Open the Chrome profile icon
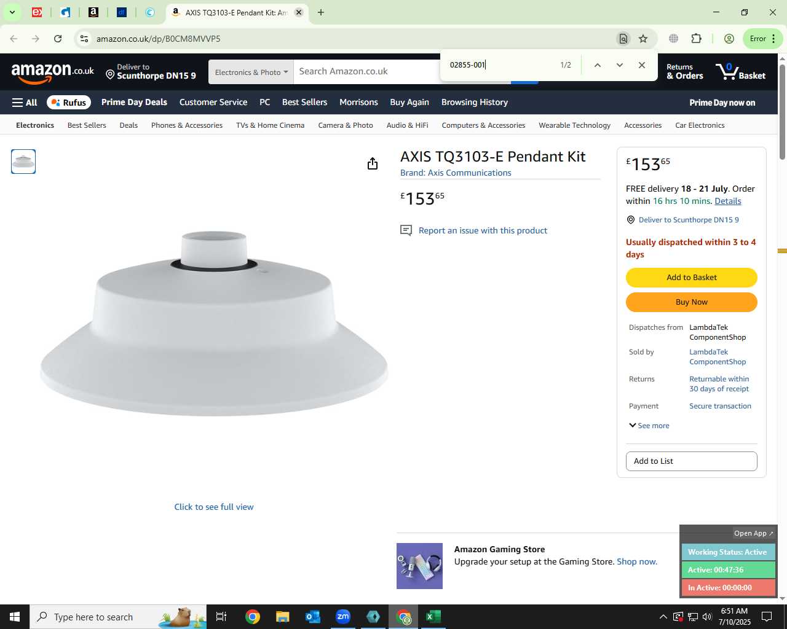The height and width of the screenshot is (629, 787). click(x=729, y=39)
